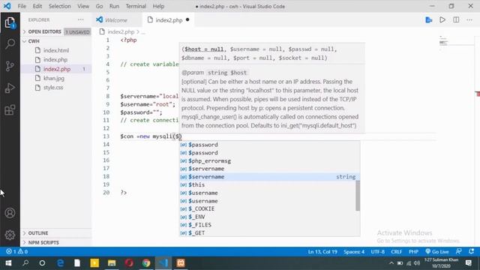This screenshot has height=270, width=480.
Task: Open notifications bell in status bar
Action: [x=472, y=252]
